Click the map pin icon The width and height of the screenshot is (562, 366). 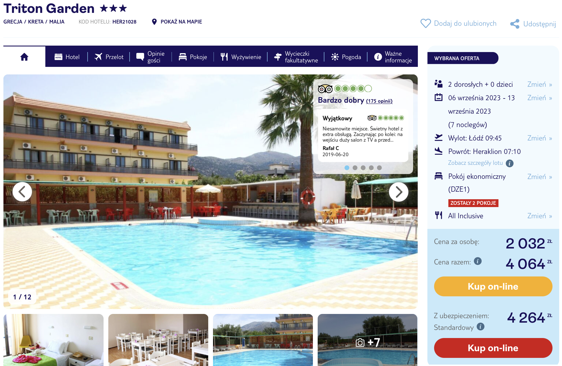pyautogui.click(x=154, y=22)
